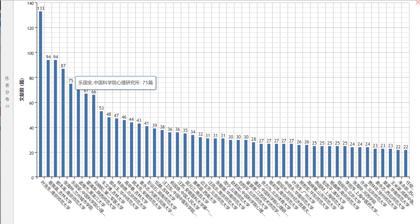Click the bar for 郭永玉 with value 48
Image resolution: width=420 pixels, height=224 pixels.
point(109,147)
